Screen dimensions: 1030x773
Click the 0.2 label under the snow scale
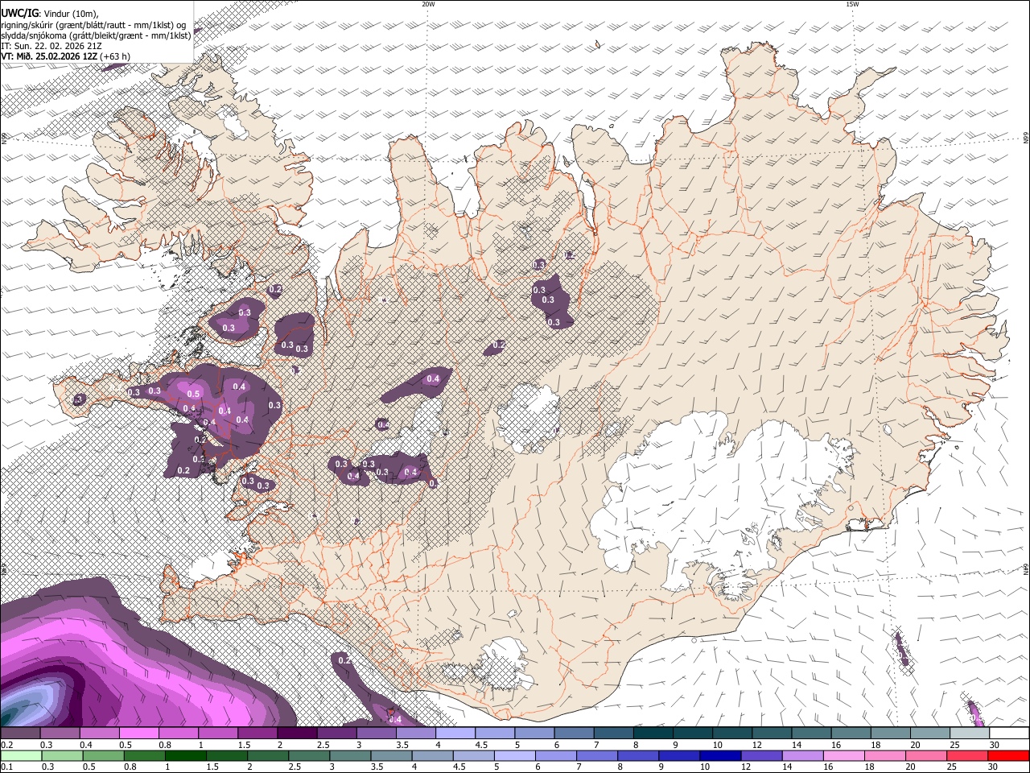[6, 745]
